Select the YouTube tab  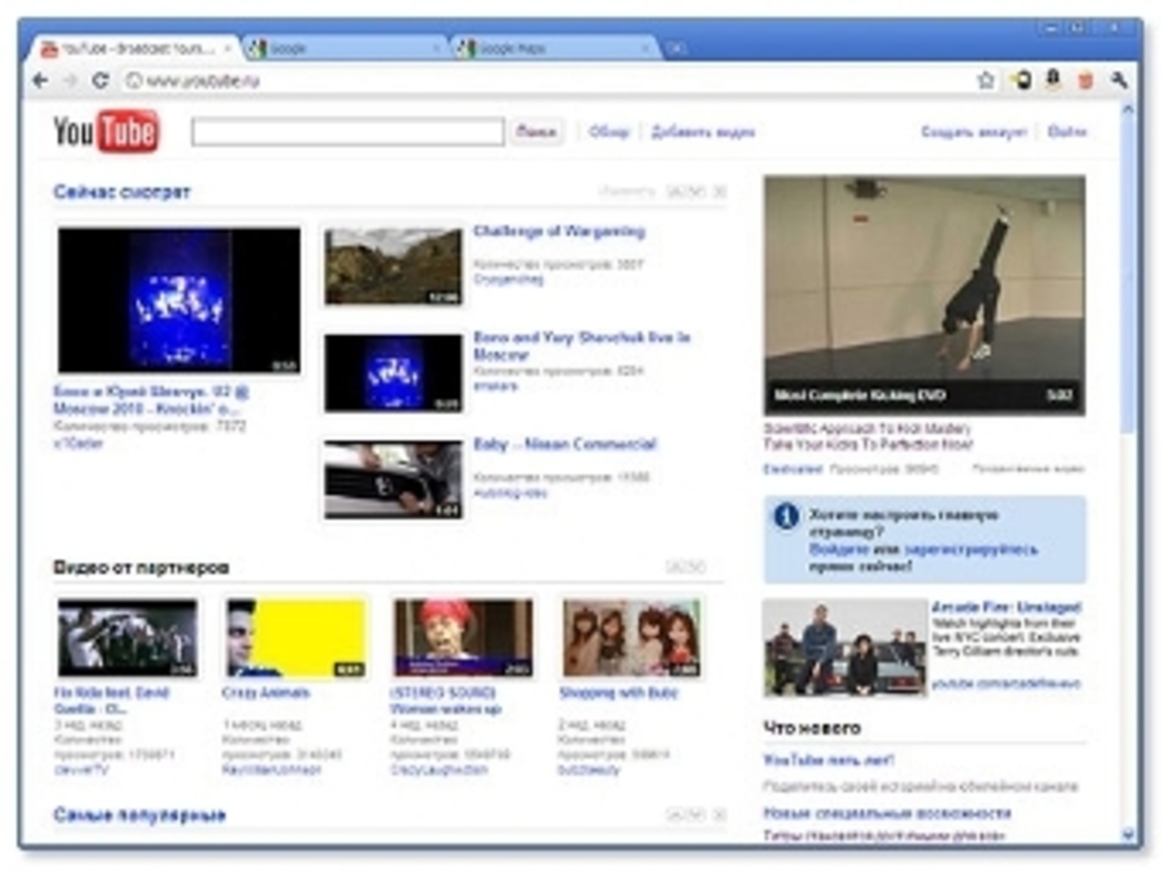click(136, 48)
